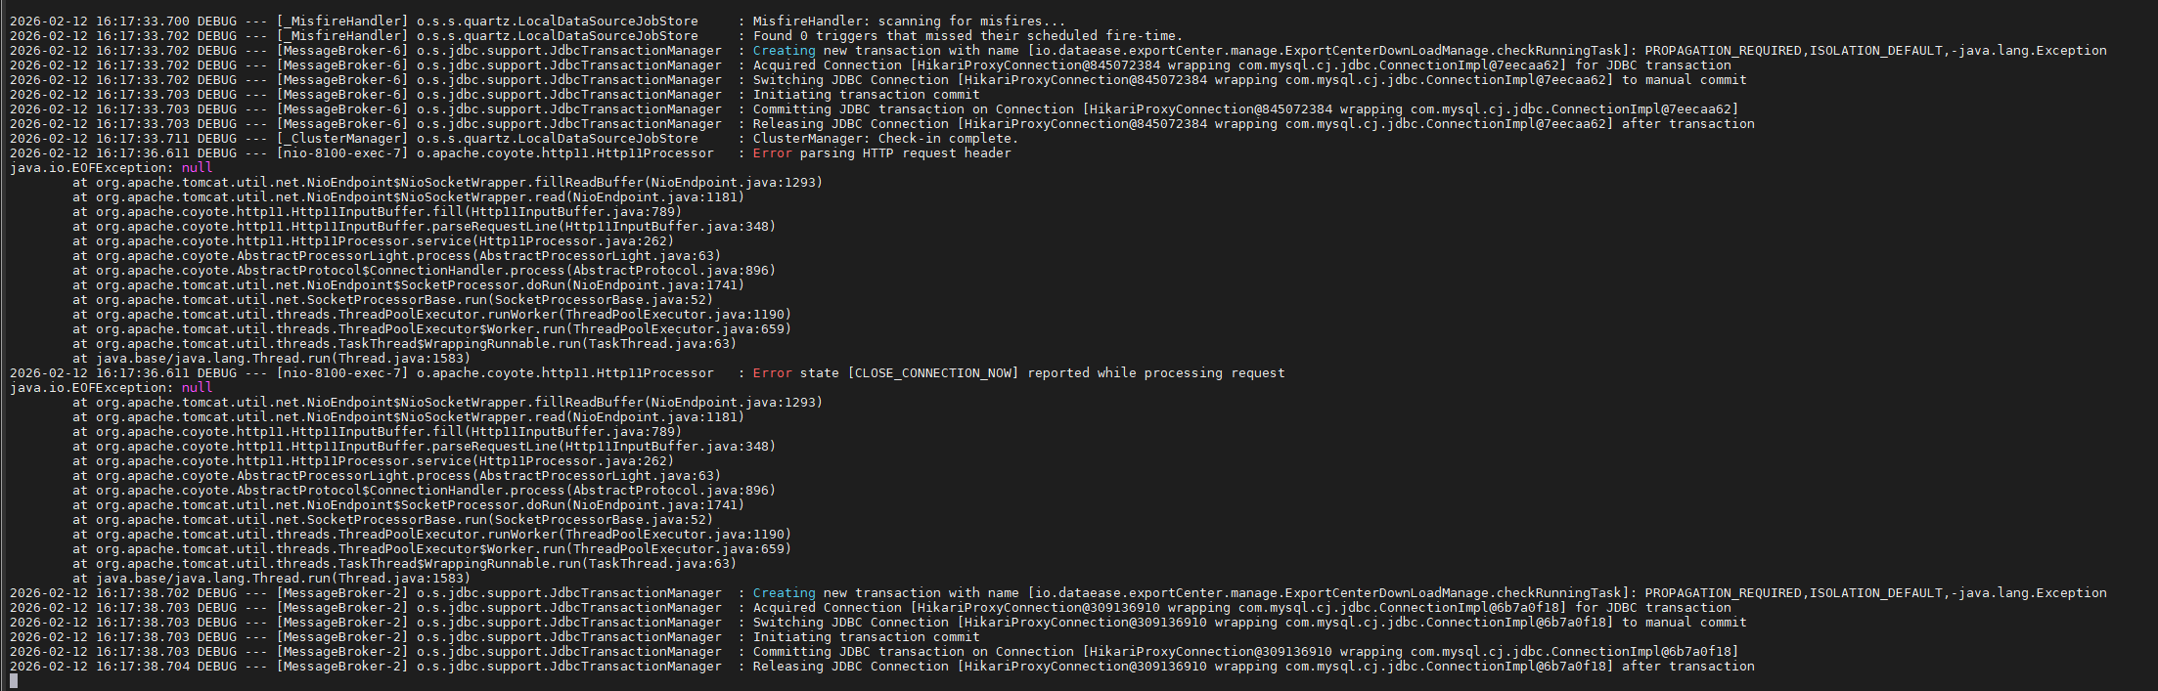Viewport: 2158px width, 691px height.
Task: Click "Switching JDBC Connection" on MessageBroker-6 line
Action: click(x=850, y=79)
